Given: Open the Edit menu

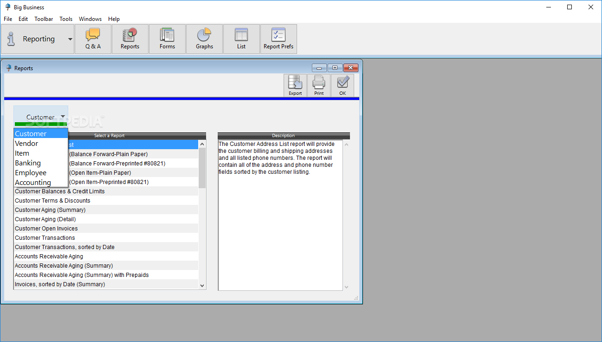Looking at the screenshot, I should 23,19.
